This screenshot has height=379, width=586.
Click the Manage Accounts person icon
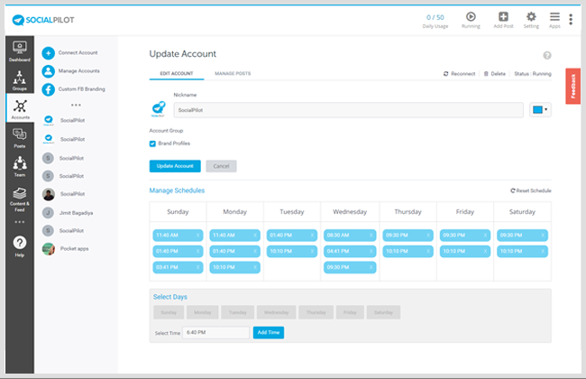[x=48, y=71]
